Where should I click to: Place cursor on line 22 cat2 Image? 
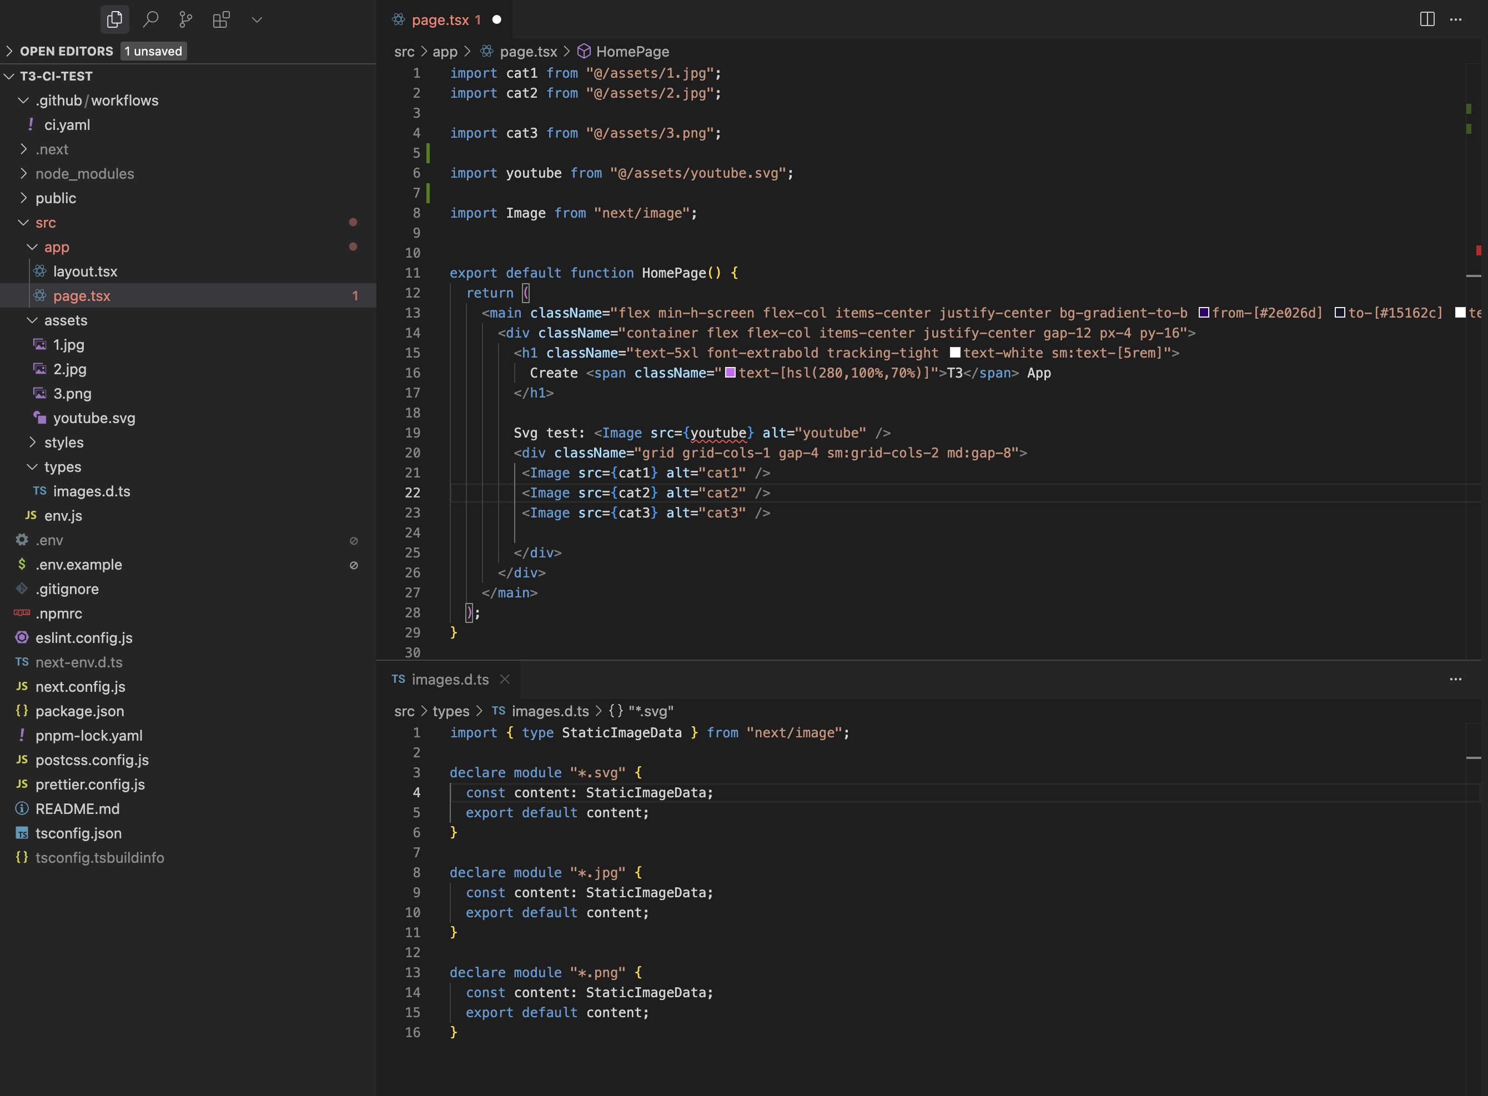coord(646,492)
